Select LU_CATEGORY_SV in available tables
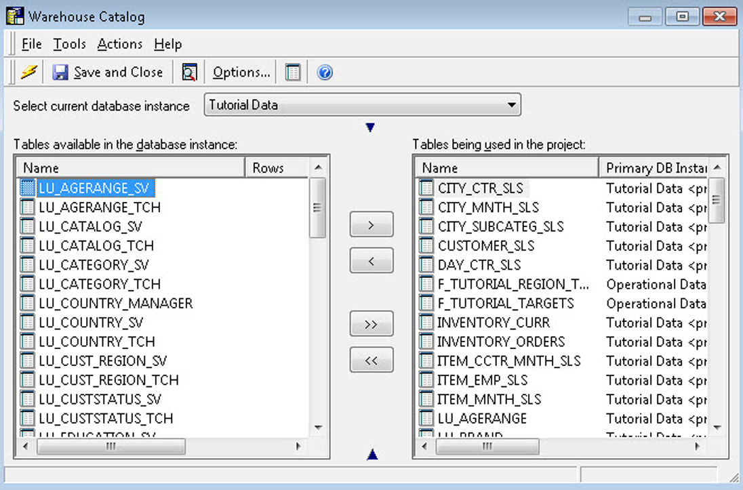Screen dimensions: 743x490 click(94, 264)
